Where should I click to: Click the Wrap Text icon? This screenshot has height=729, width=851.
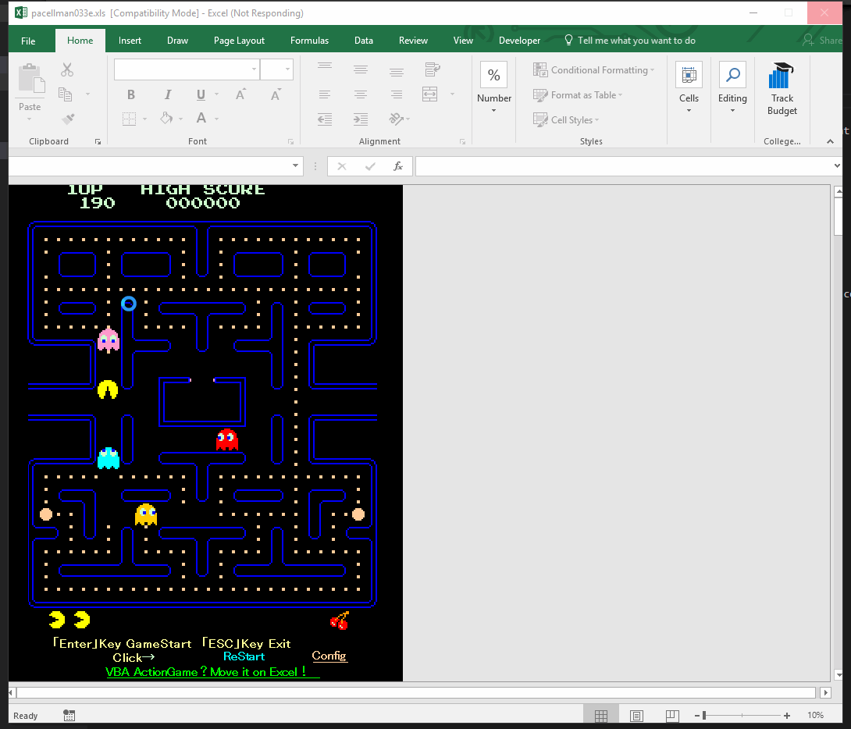coord(433,70)
